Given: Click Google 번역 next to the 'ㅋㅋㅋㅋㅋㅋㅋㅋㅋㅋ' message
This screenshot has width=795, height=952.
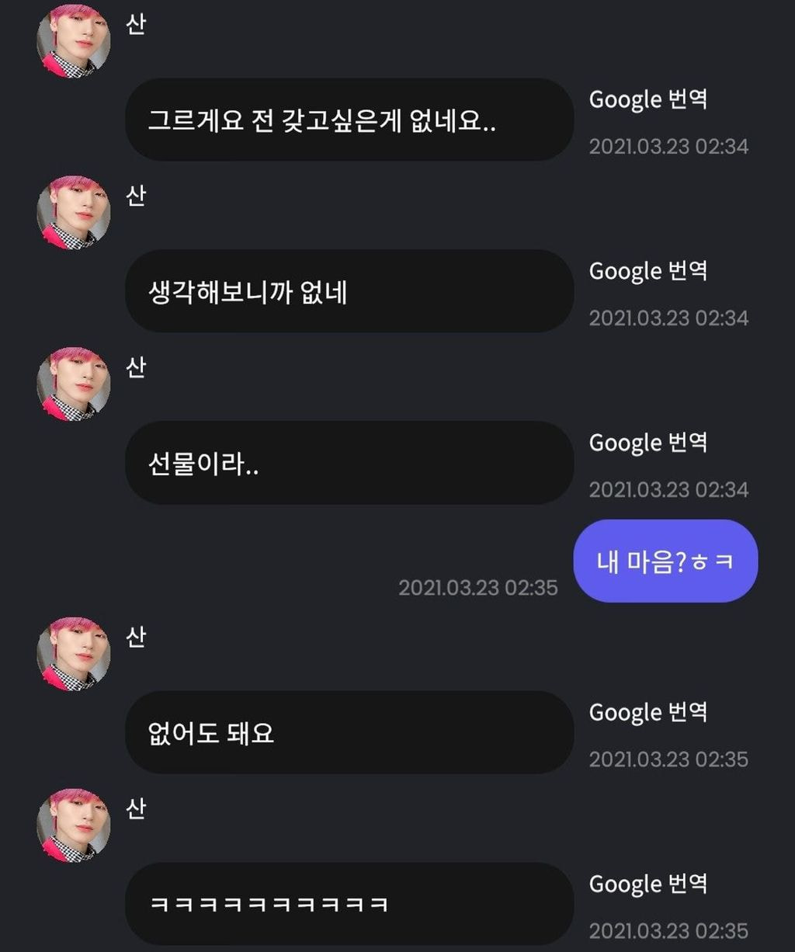Looking at the screenshot, I should point(647,884).
